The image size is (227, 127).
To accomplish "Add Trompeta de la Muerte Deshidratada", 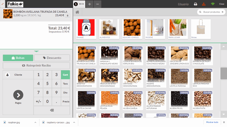I will 156,78.
